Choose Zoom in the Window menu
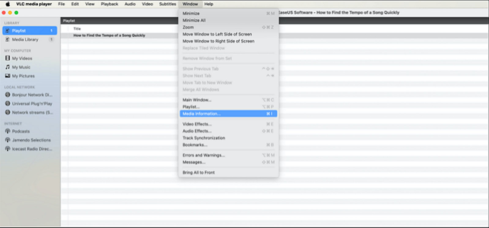This screenshot has width=489, height=228. click(x=228, y=27)
